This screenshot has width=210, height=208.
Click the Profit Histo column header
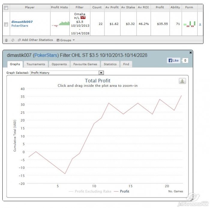point(59,8)
